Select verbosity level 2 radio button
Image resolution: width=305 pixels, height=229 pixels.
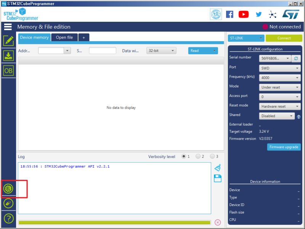pos(198,156)
